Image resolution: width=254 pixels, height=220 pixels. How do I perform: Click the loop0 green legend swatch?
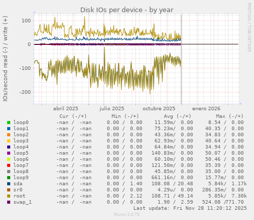[9, 123]
